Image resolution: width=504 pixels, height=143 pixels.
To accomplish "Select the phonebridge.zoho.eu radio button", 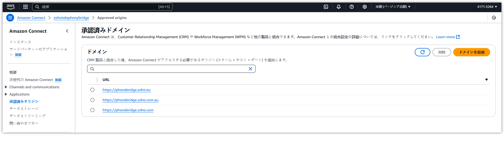I will [x=92, y=90].
